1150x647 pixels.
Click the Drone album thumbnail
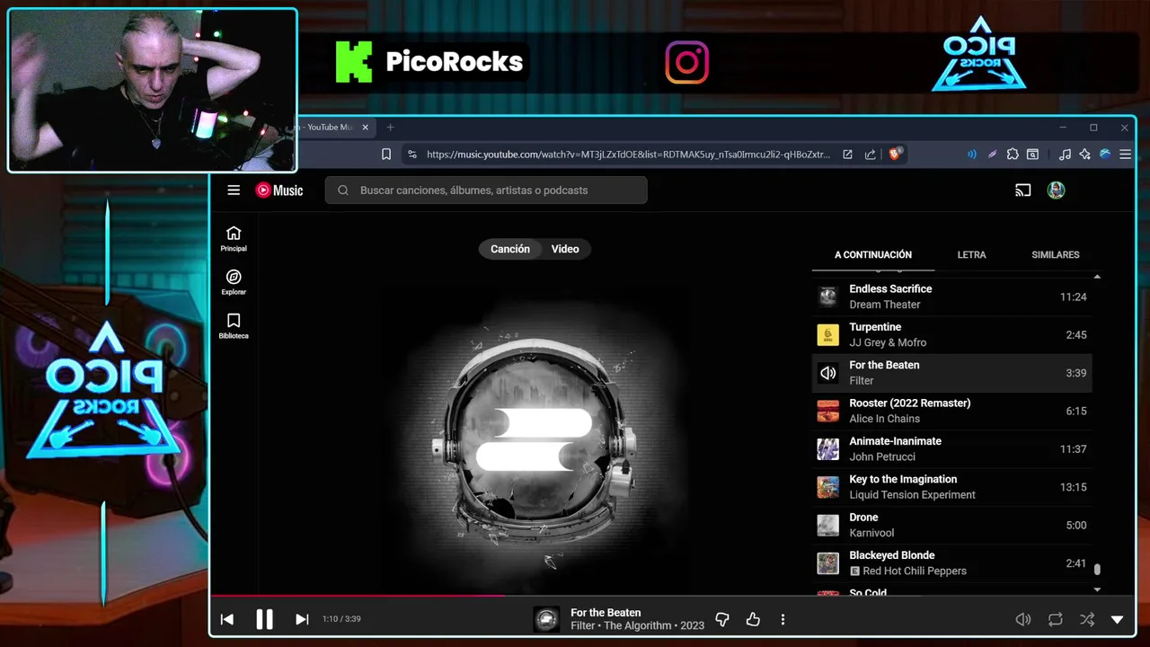(827, 525)
